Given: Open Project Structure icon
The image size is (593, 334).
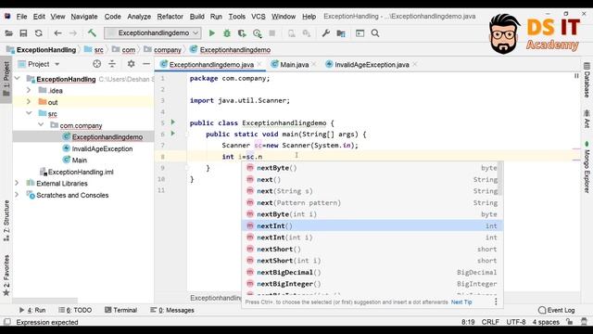Looking at the screenshot, I should click(x=341, y=33).
